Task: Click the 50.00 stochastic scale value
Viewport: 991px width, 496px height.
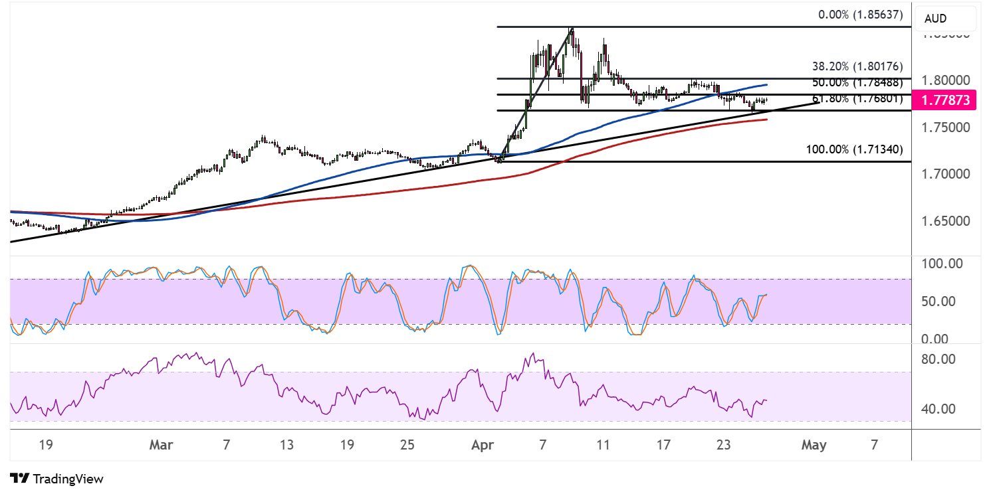Action: (940, 301)
